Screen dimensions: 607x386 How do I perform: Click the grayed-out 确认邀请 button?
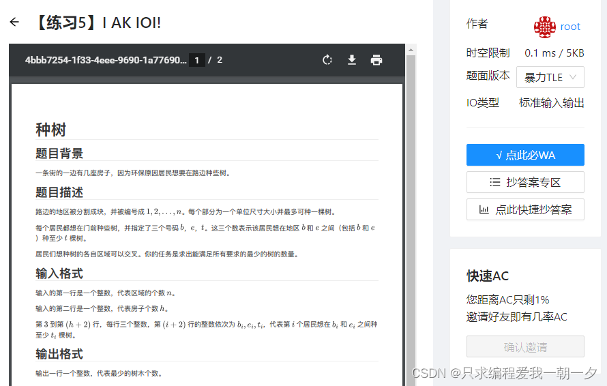pos(525,346)
